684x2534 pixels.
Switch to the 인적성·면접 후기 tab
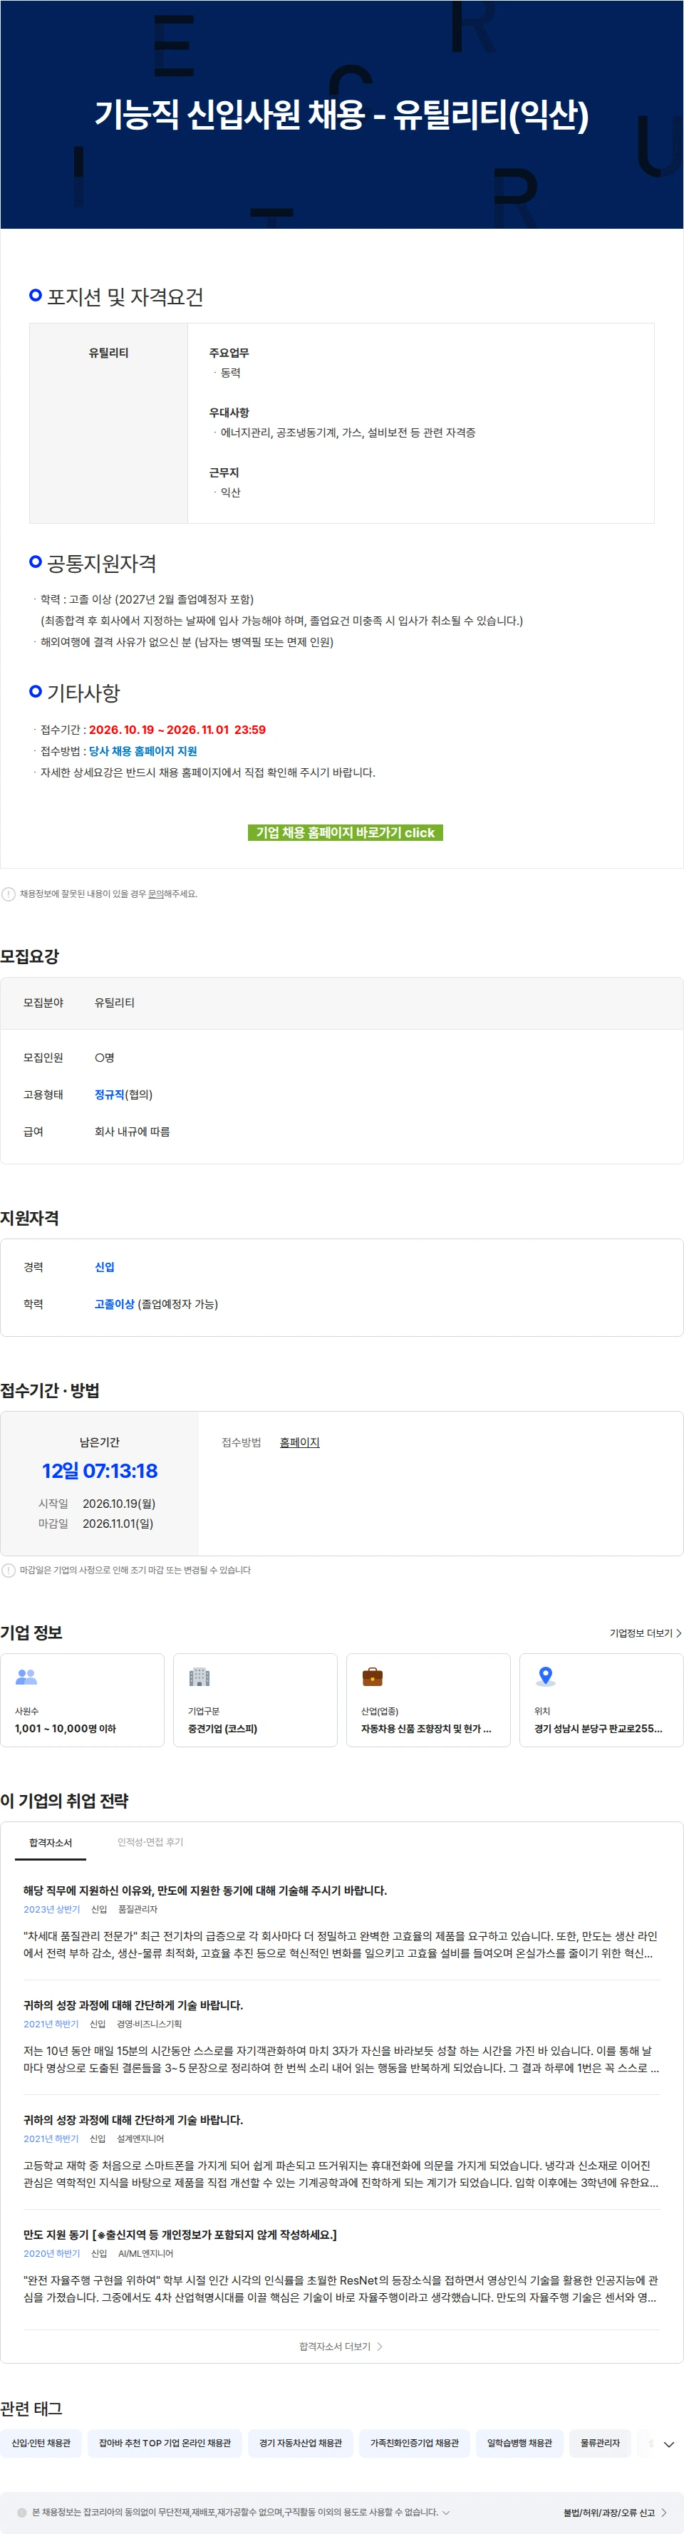150,1843
